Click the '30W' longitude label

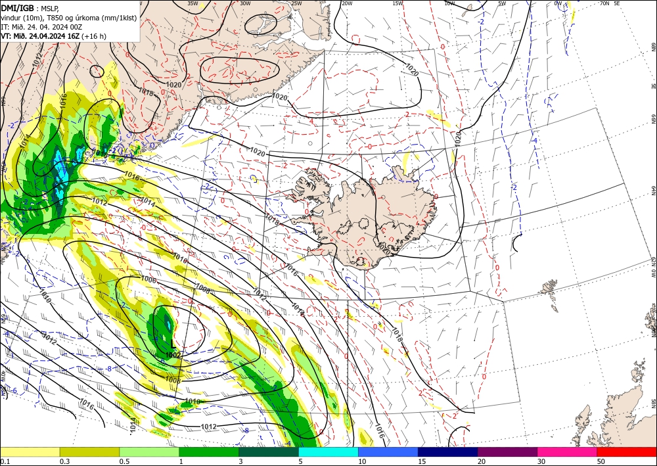click(x=245, y=3)
